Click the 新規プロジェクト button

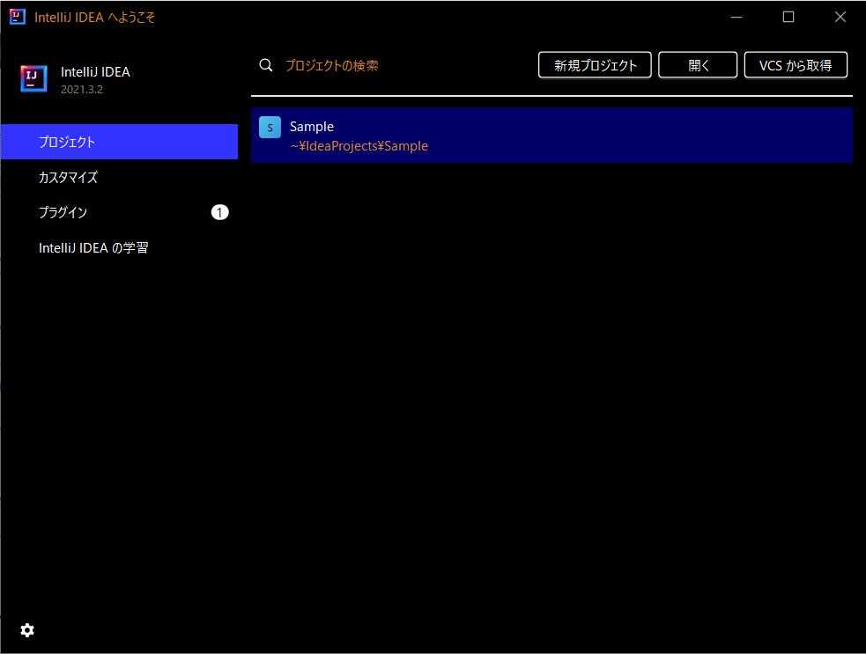click(595, 65)
